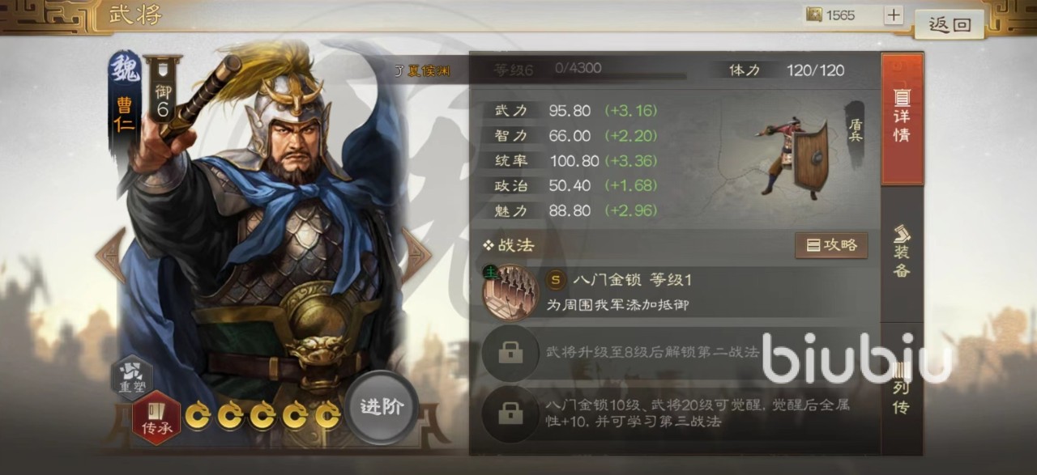Tap the first gold star coin
This screenshot has width=1037, height=475.
coord(197,416)
